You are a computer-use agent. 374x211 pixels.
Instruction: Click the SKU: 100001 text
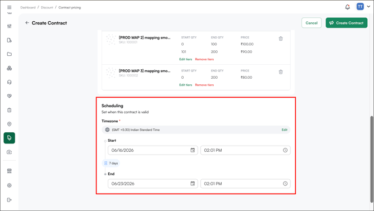click(x=128, y=42)
